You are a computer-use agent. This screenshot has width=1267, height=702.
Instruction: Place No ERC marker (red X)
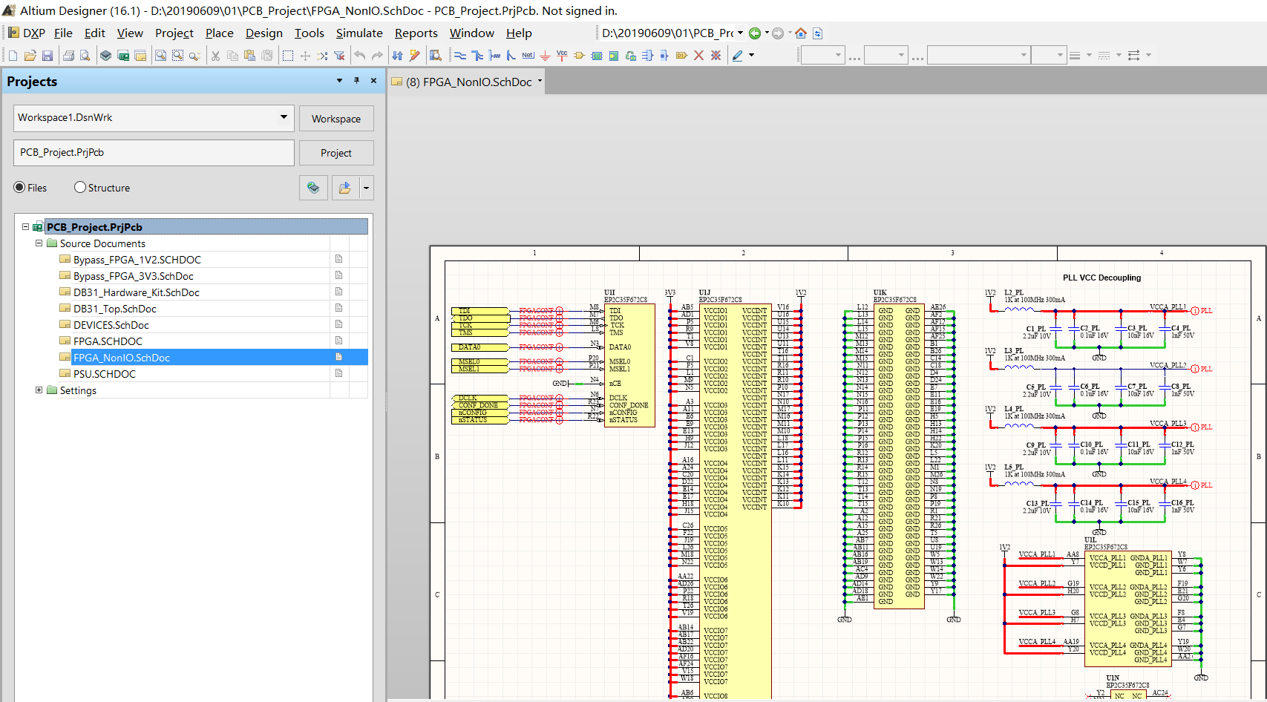pos(698,56)
